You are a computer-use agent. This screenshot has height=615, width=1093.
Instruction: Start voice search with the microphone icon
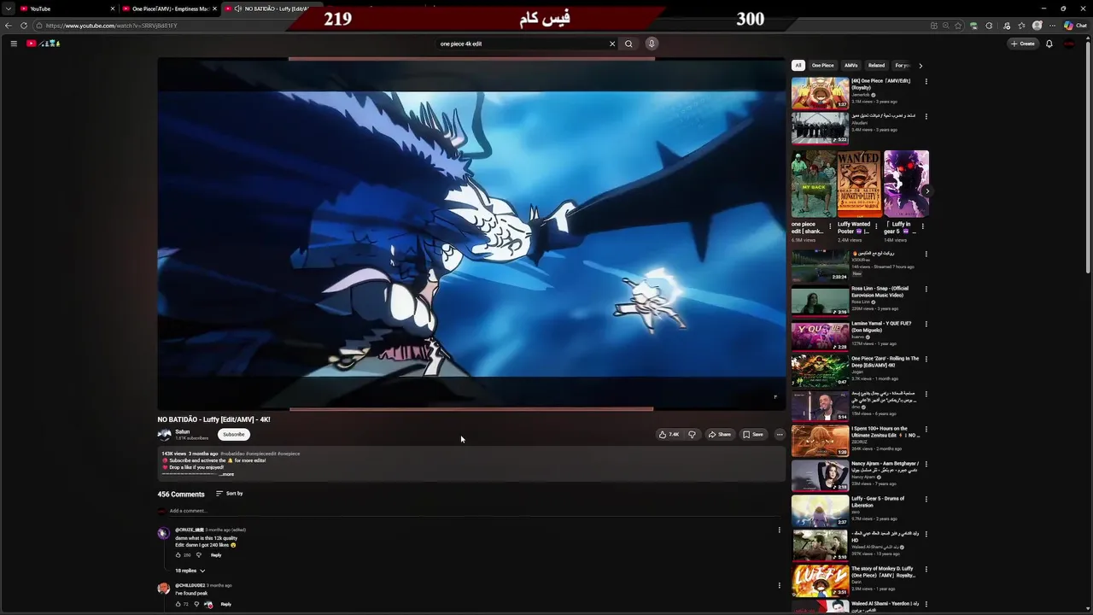(652, 44)
